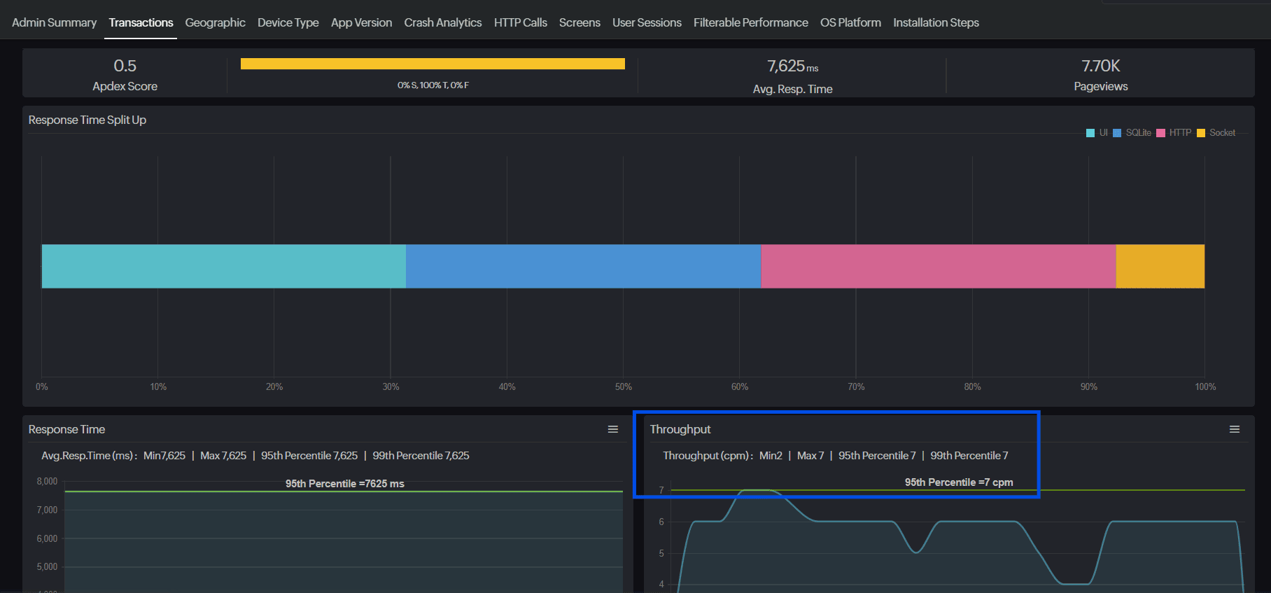Screen dimensions: 1271x593
Task: Switch to the HTTP Calls tab
Action: pos(520,22)
